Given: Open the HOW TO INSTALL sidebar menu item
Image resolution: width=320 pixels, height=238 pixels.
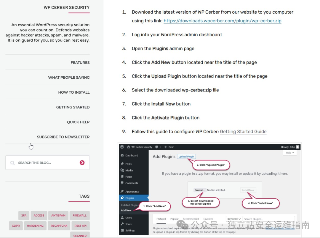Looking at the screenshot, I should (74, 92).
